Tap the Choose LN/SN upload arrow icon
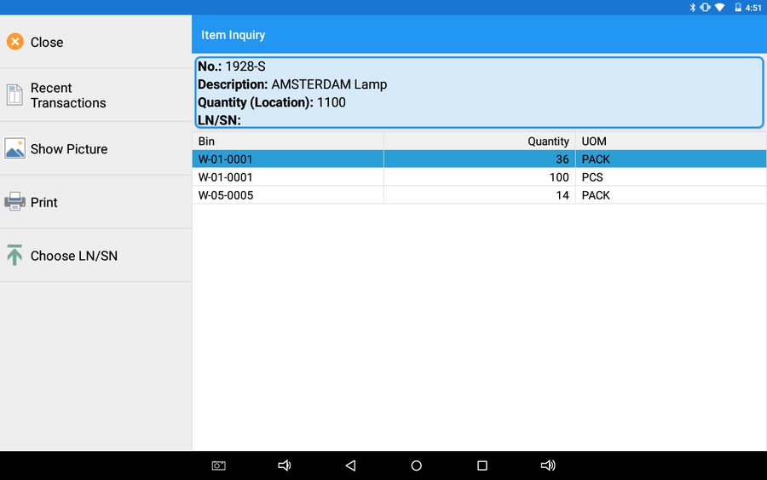The height and width of the screenshot is (480, 767). pyautogui.click(x=14, y=255)
